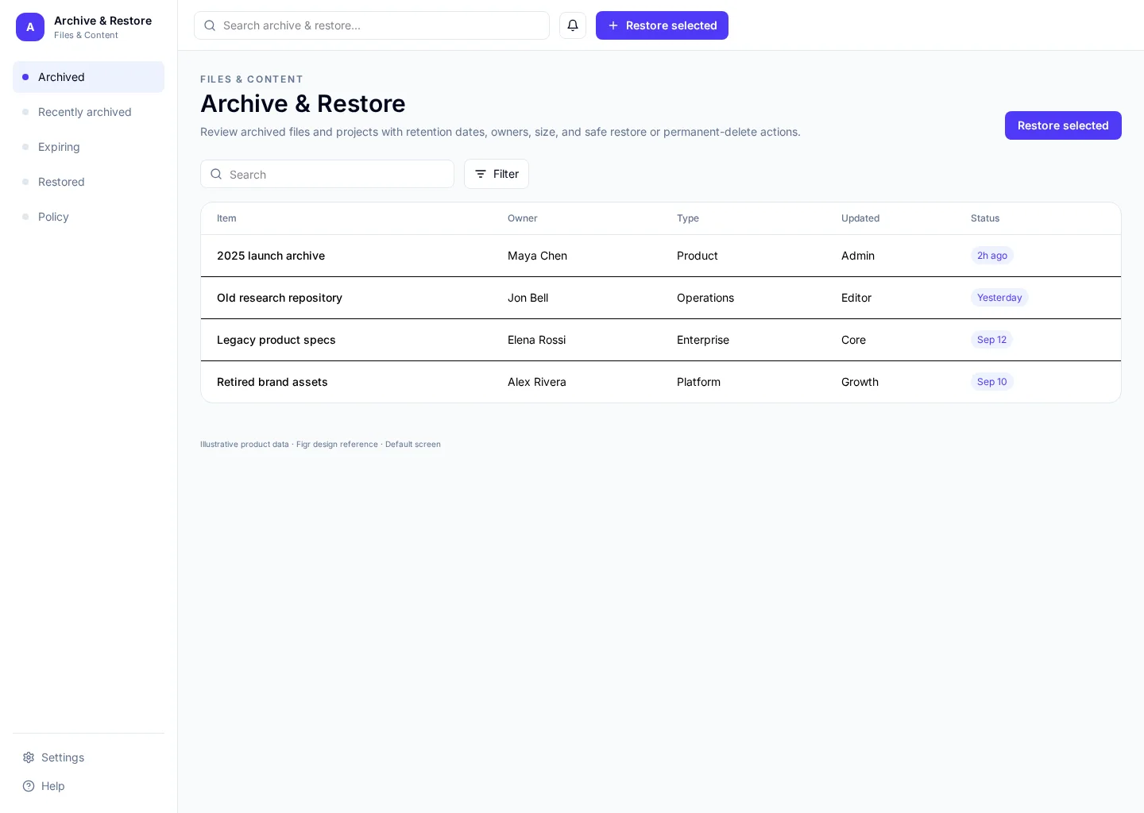Screen dimensions: 1144x813
Task: Sort by the Owner column header
Action: click(522, 218)
